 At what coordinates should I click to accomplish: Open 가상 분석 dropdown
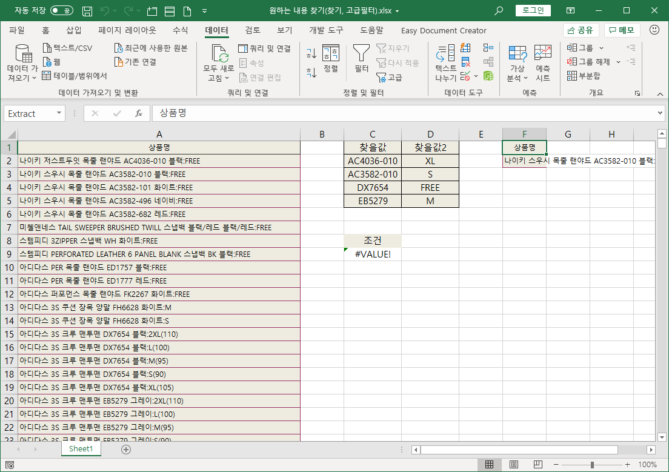517,63
